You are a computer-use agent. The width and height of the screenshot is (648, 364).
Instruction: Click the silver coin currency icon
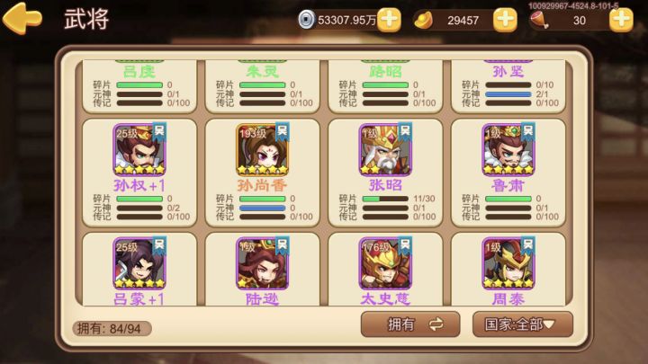[306, 20]
